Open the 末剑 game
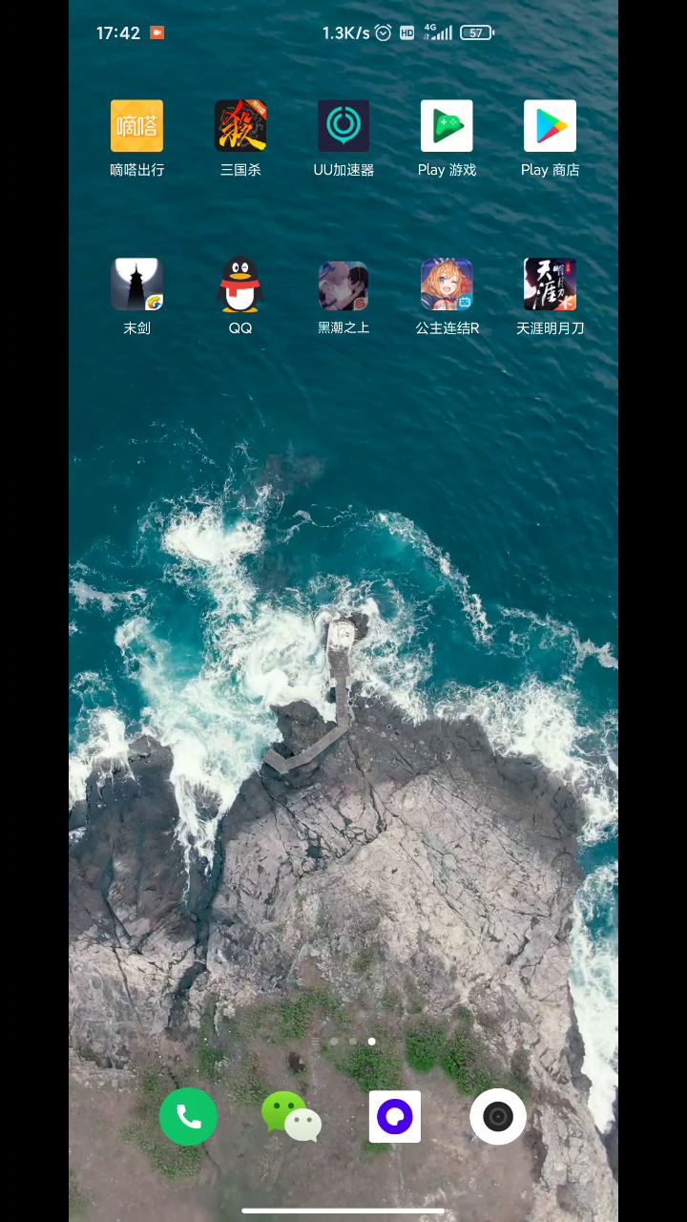The image size is (687, 1222). coord(136,284)
